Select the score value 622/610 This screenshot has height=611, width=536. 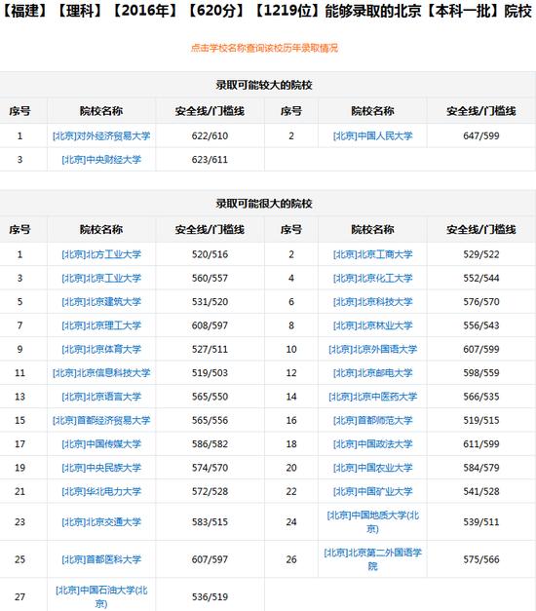(210, 136)
